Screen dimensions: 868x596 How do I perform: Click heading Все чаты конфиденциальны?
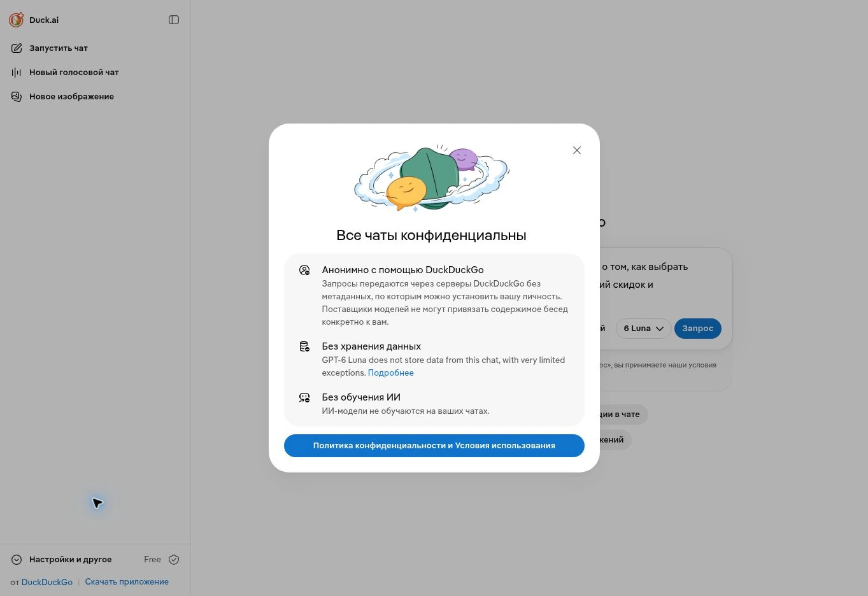click(431, 235)
